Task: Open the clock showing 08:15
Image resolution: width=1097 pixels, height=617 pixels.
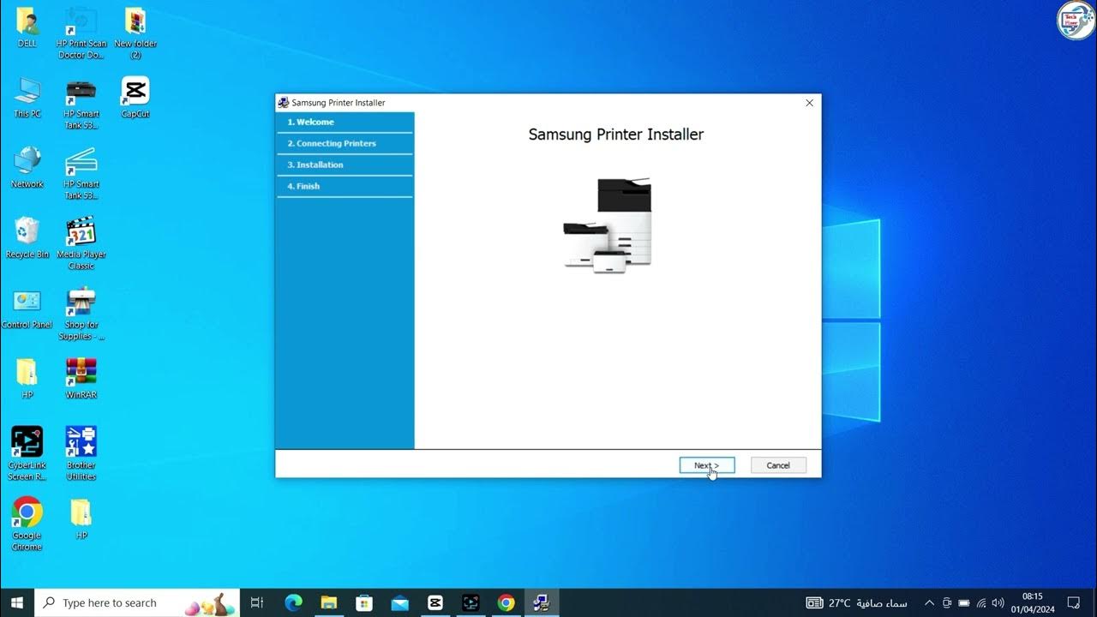Action: [x=1032, y=603]
